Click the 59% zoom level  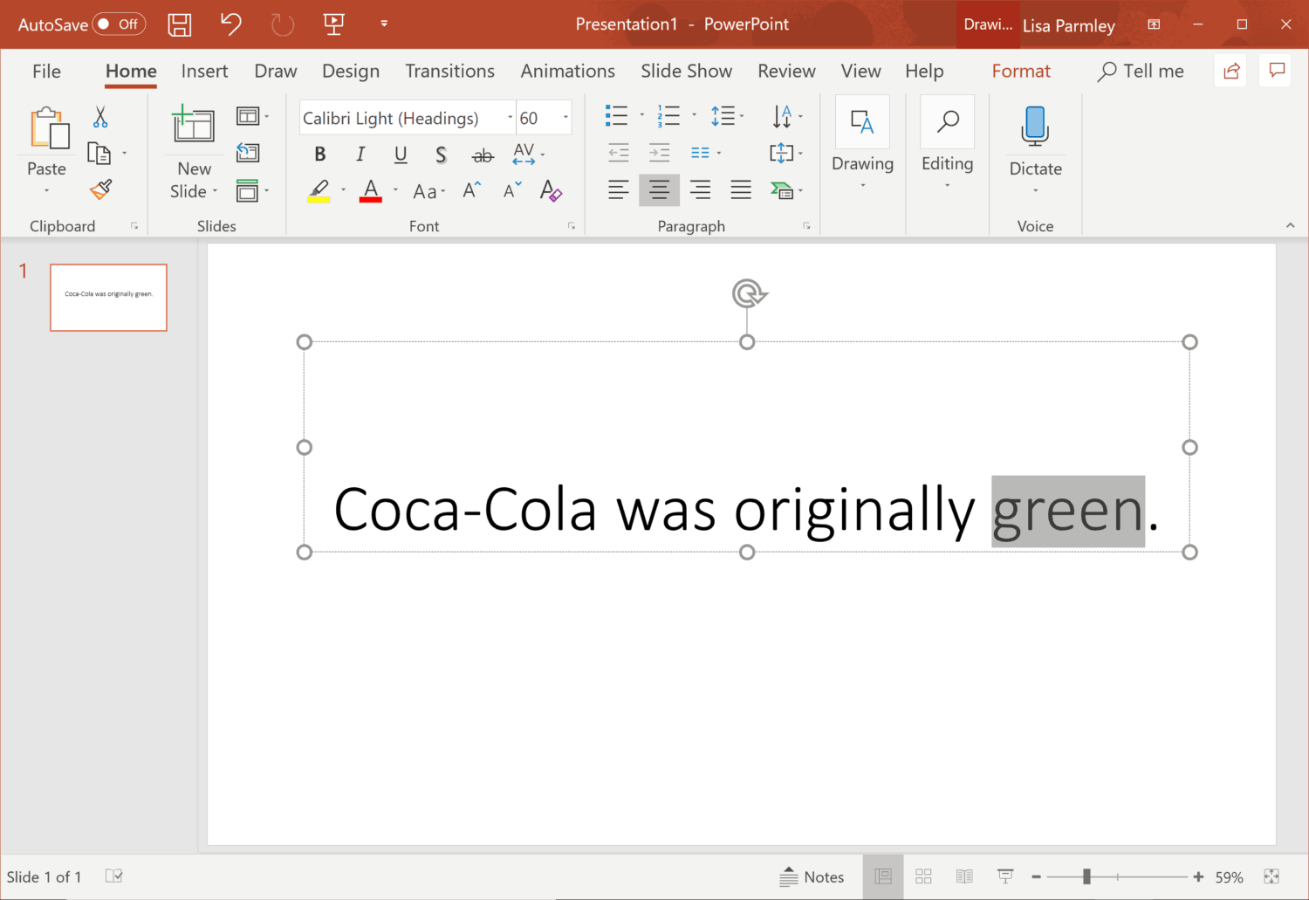(1229, 877)
